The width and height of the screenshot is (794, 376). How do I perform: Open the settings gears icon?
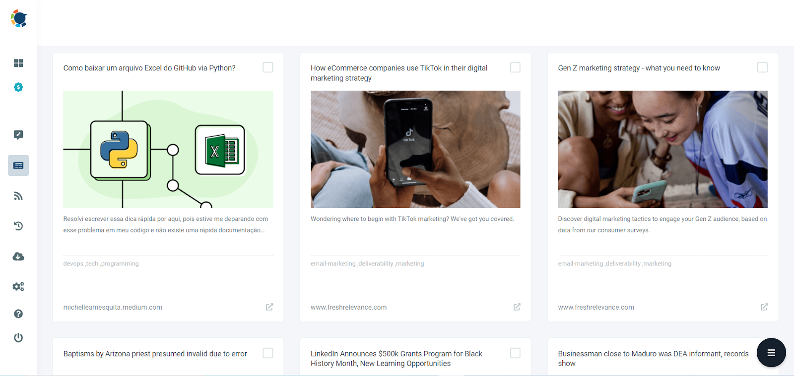(18, 287)
